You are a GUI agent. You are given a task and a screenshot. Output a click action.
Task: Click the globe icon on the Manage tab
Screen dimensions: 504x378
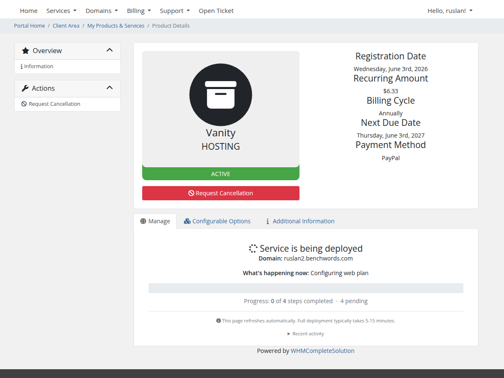143,221
